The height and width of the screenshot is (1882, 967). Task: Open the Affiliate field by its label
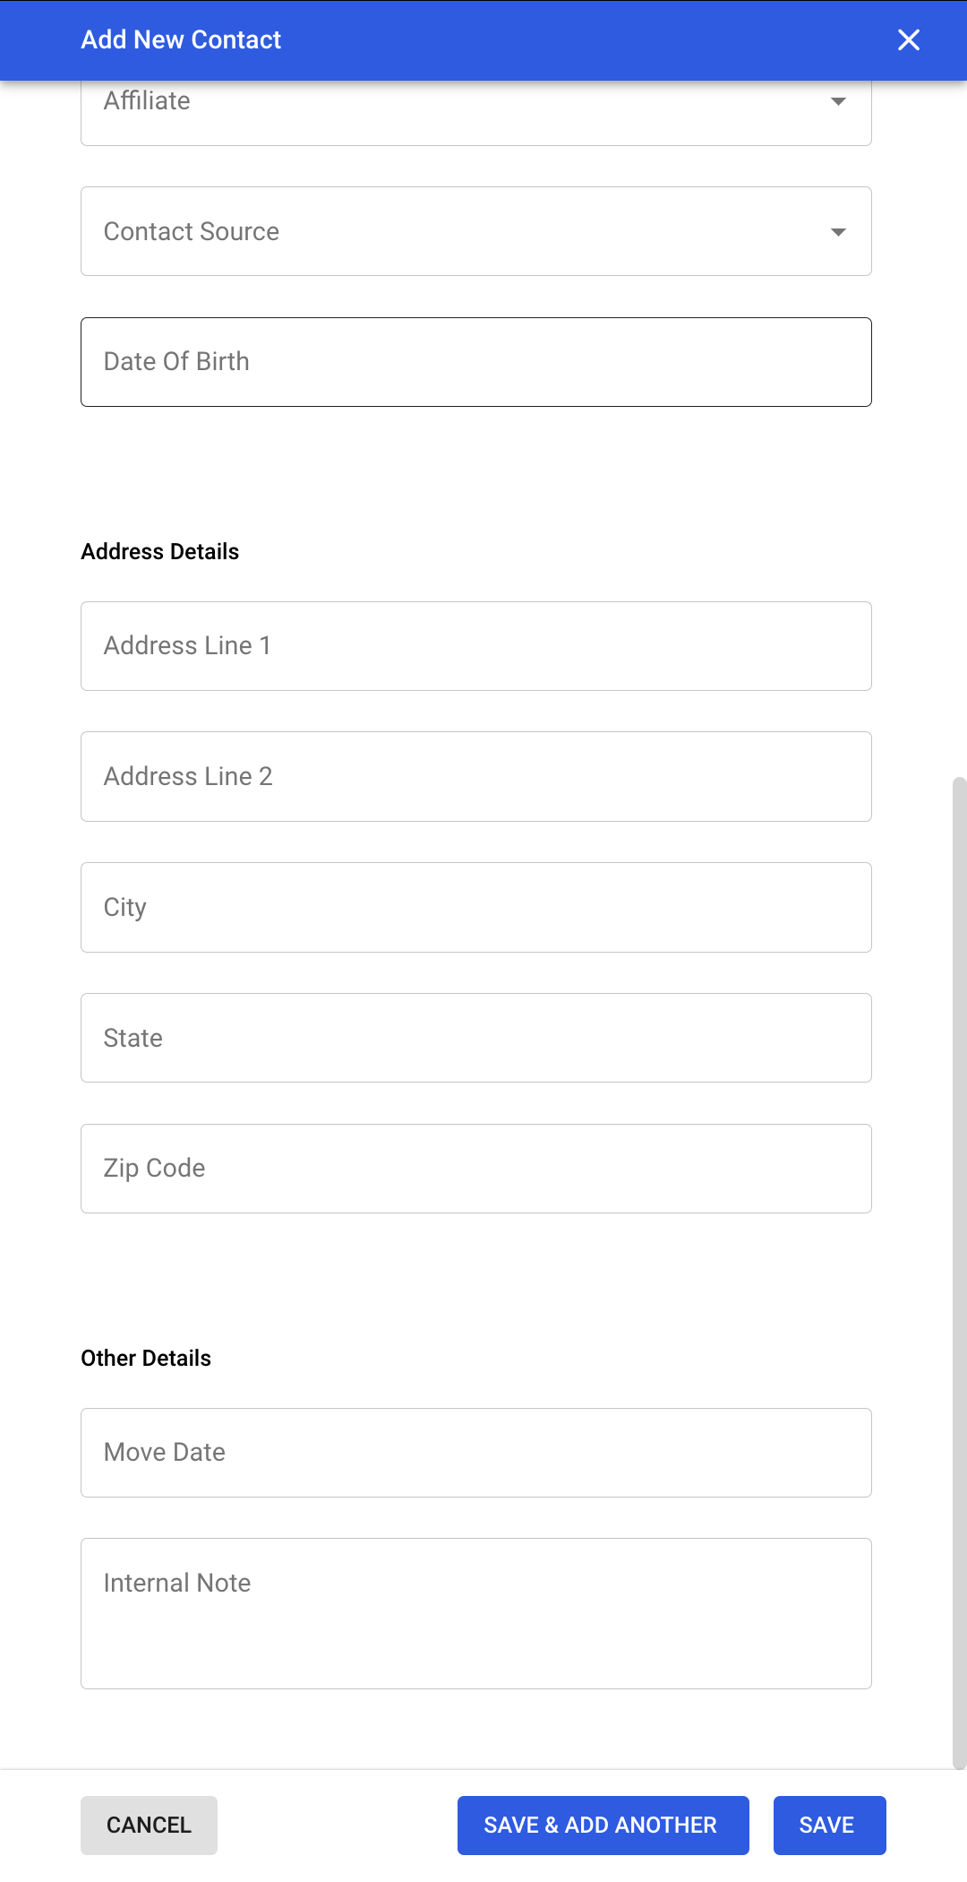tap(148, 101)
